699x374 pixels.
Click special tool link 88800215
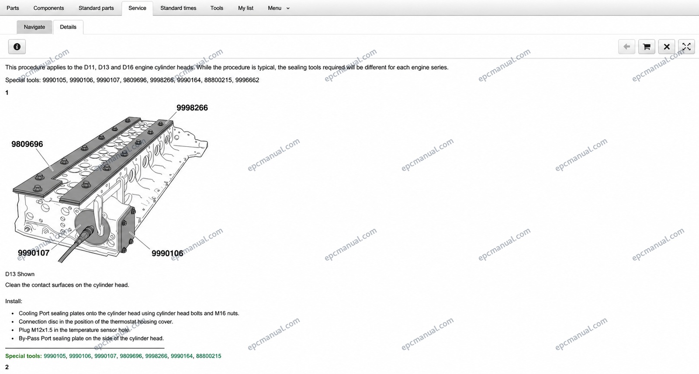click(208, 356)
